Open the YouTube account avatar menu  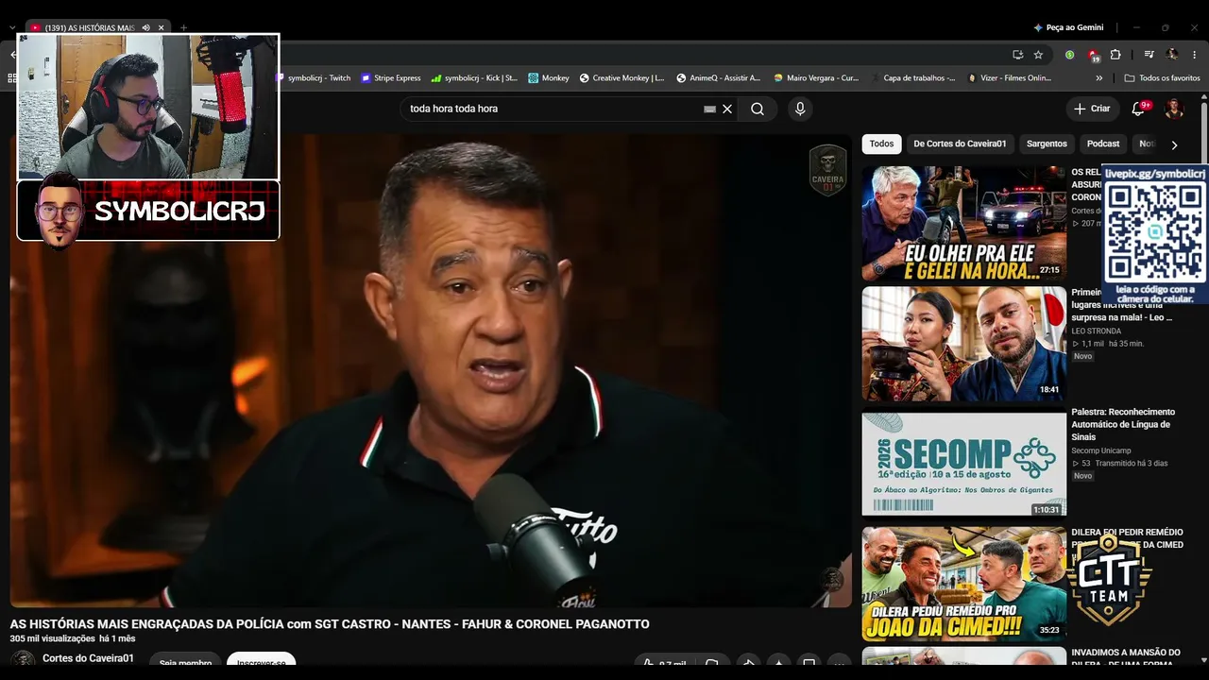[x=1174, y=109]
